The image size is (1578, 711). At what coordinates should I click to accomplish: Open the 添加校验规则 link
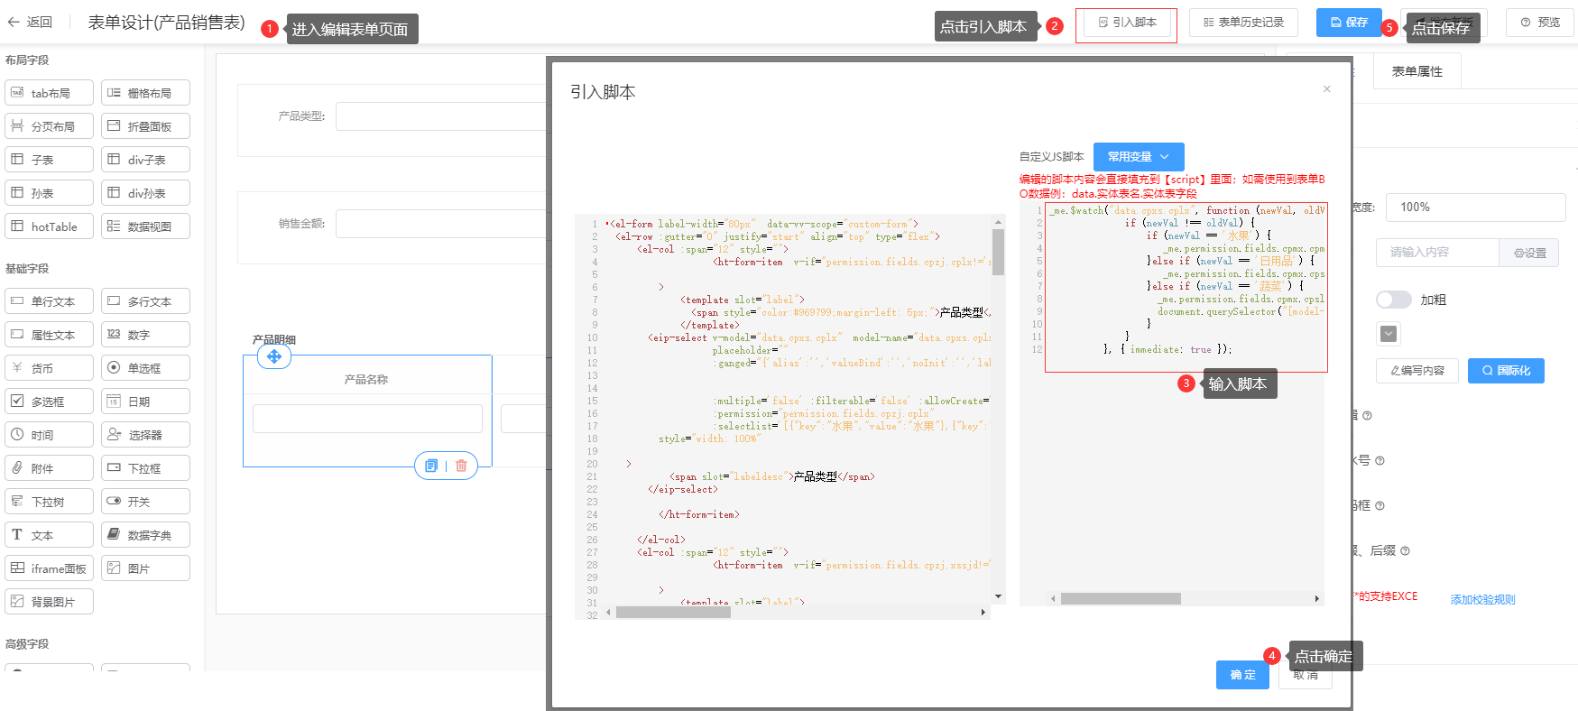pos(1482,599)
